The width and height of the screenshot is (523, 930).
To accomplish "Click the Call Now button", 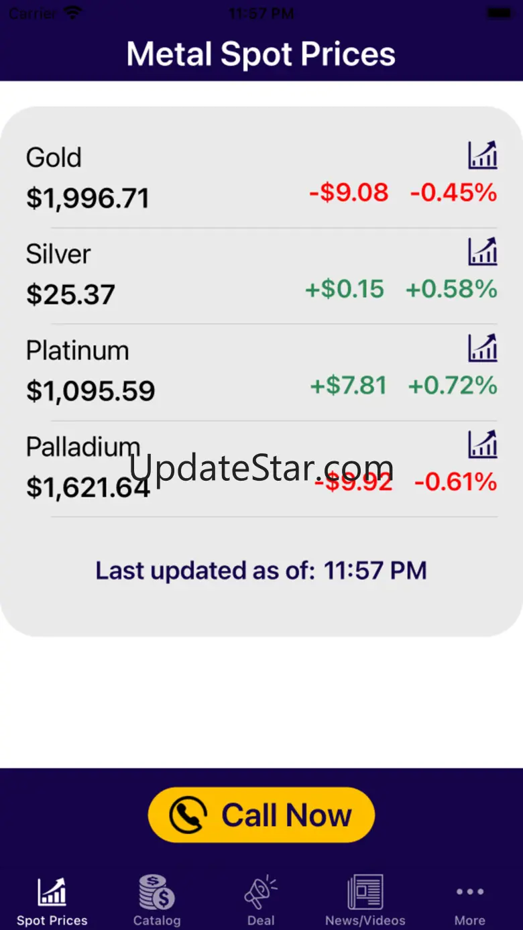I will [261, 815].
